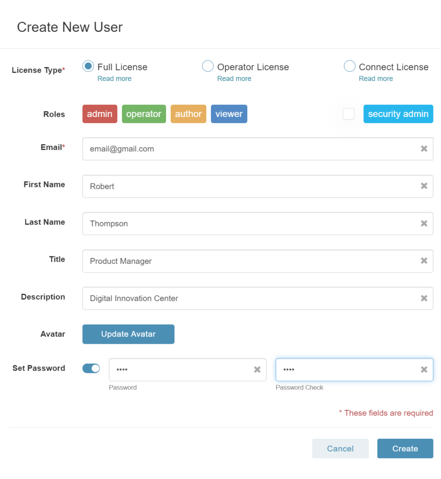
Task: Clear the Password field X icon
Action: click(x=257, y=370)
